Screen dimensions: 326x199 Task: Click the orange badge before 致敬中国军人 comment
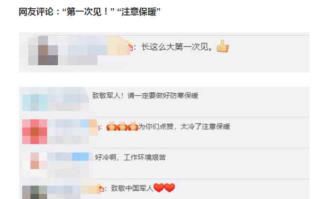[x=101, y=188]
